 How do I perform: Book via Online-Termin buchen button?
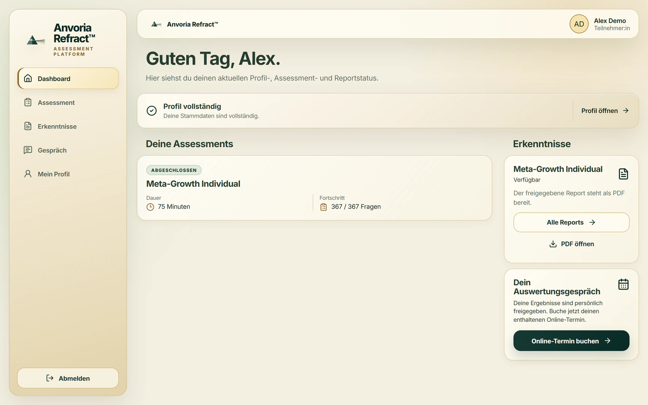(x=571, y=340)
